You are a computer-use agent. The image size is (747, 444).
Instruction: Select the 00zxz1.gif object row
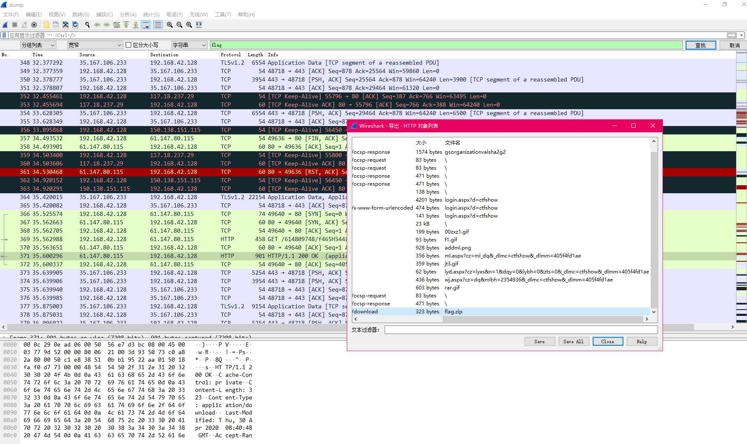coord(501,232)
